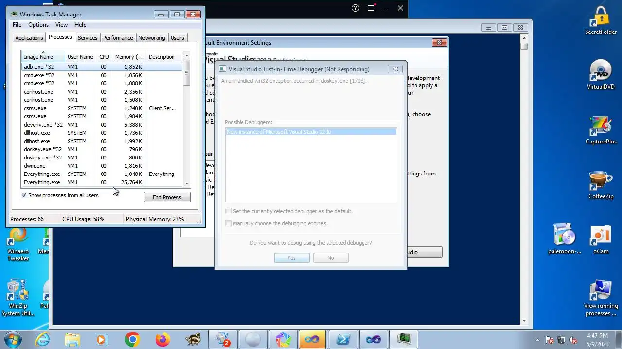Launch Google Chrome from the taskbar

pos(132,339)
